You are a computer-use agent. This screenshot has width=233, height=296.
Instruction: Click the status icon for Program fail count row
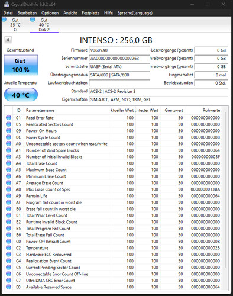pyautogui.click(x=8, y=202)
